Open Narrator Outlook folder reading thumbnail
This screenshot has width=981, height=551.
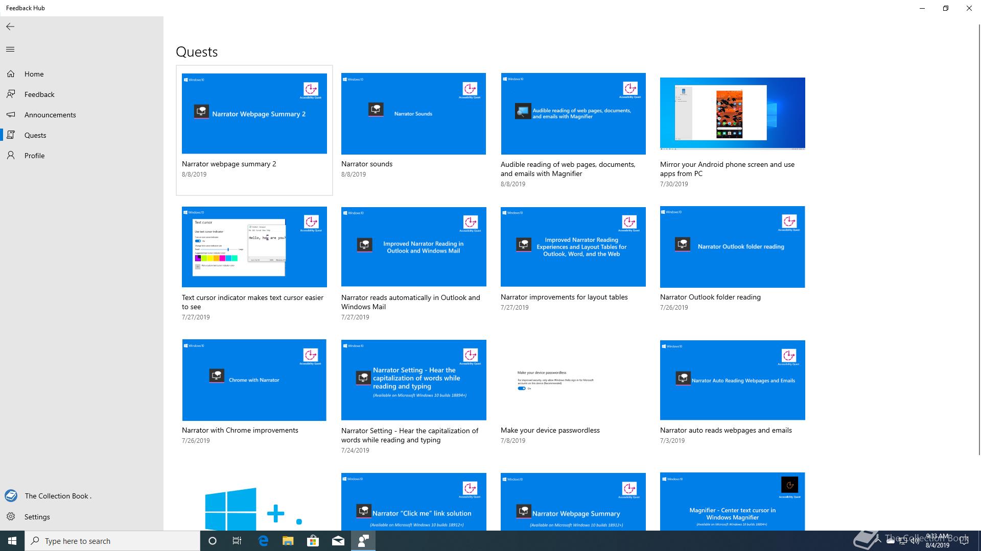733,247
